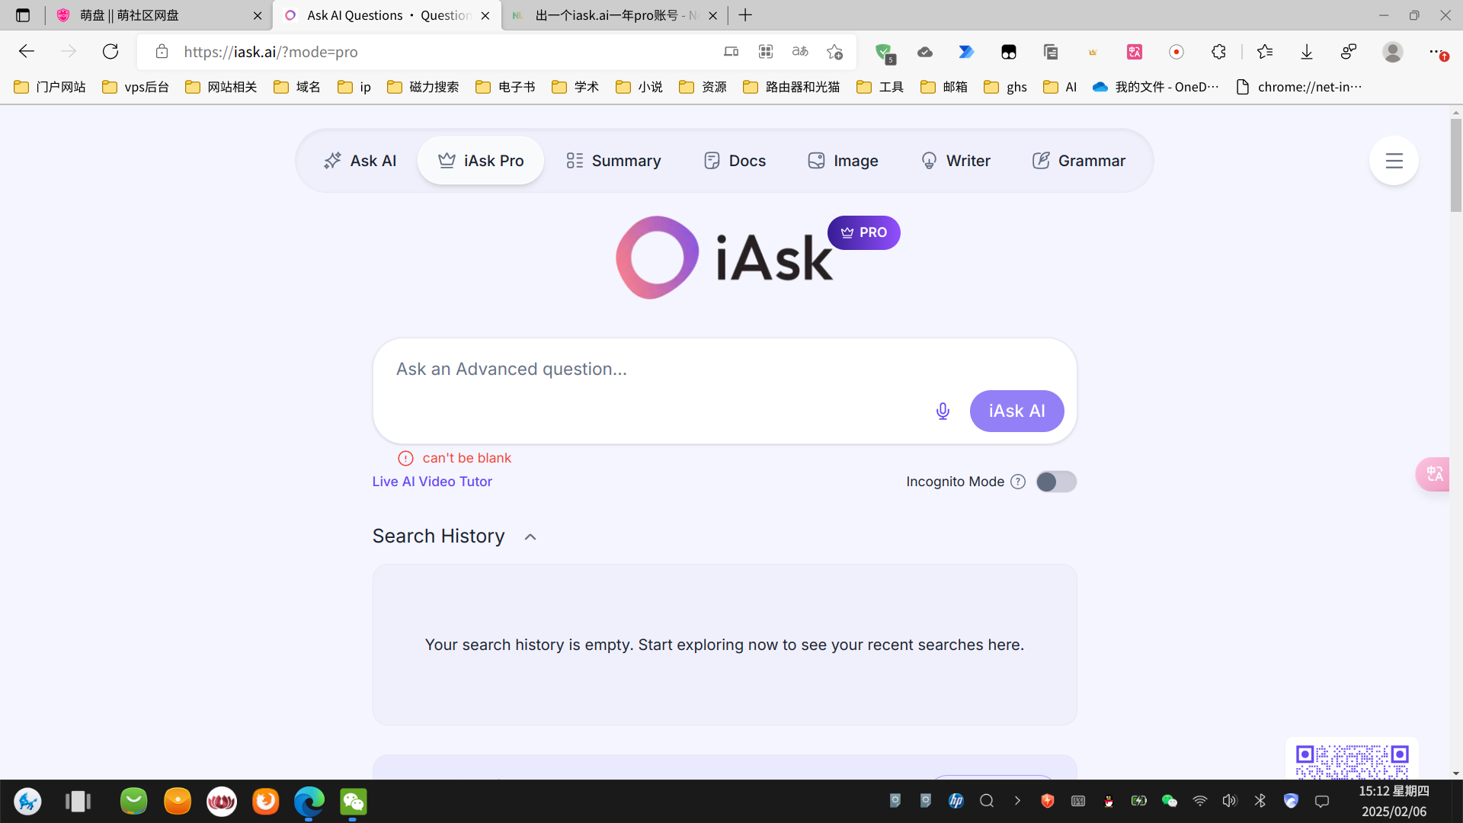Open the 门户网站 bookmarks folder
Screen dimensions: 1463x823
click(50, 87)
